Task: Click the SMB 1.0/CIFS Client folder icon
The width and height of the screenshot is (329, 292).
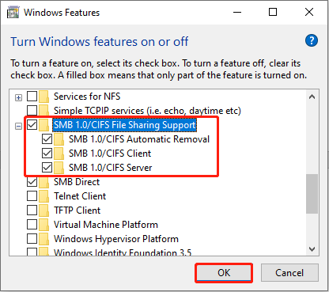Action: [x=59, y=154]
